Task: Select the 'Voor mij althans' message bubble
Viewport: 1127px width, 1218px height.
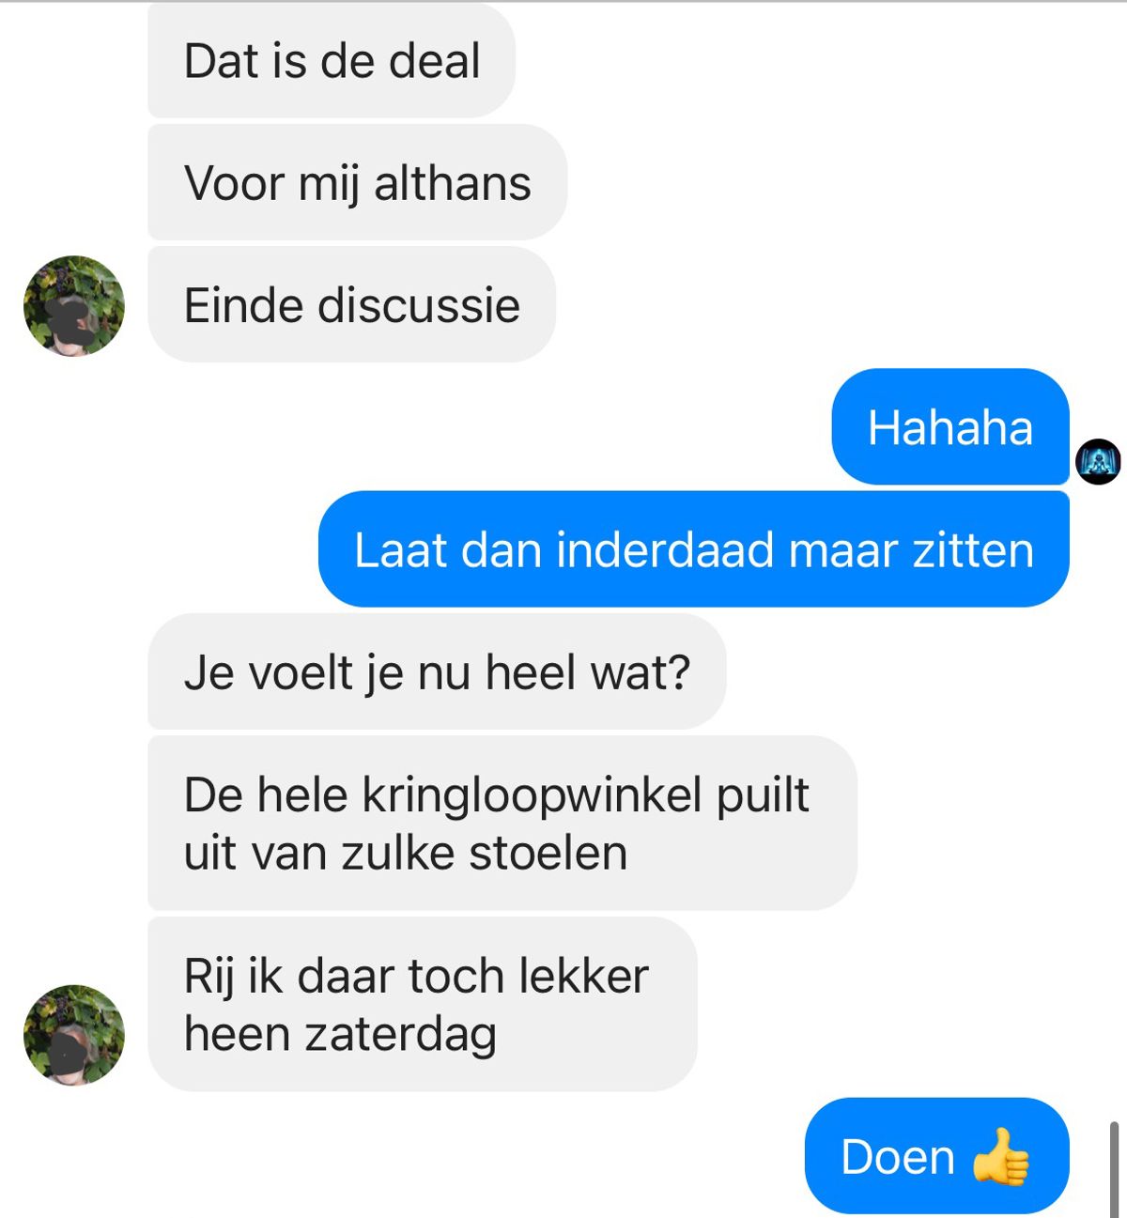Action: [x=357, y=182]
